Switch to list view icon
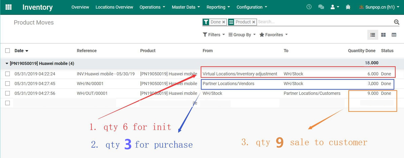Viewport: 404px width, 158px height. pos(373,35)
